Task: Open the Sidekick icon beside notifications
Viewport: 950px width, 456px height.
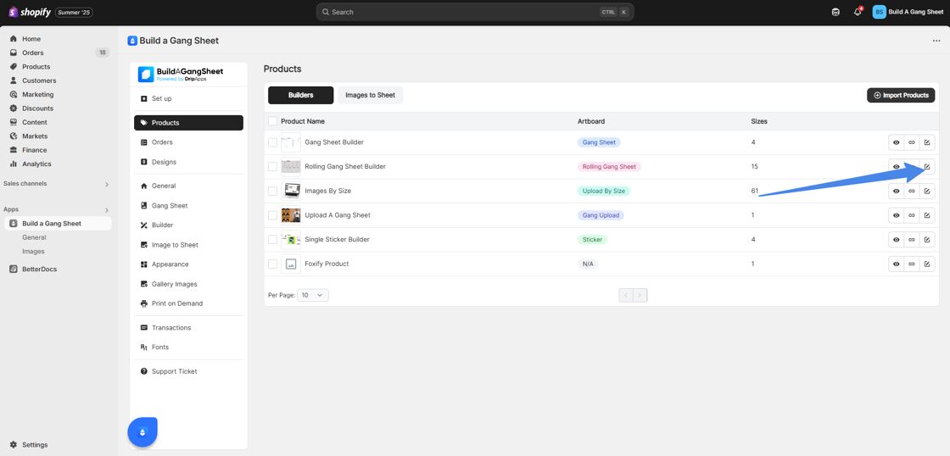Action: pos(835,12)
